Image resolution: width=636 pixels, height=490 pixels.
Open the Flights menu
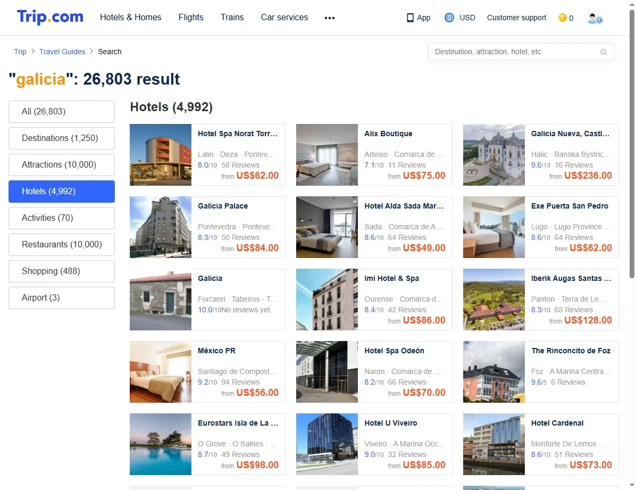pyautogui.click(x=191, y=17)
